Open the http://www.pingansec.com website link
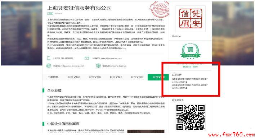The height and width of the screenshot is (139, 255). 73,66
